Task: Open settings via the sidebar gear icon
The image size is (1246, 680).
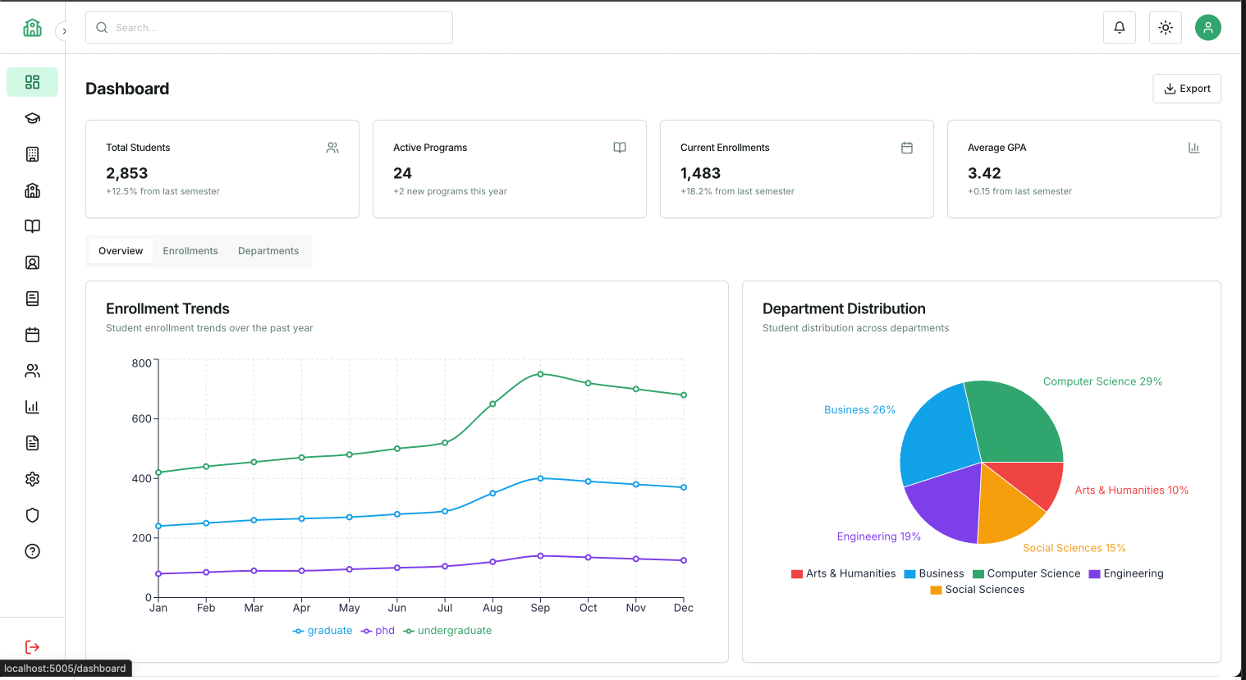Action: pos(32,479)
